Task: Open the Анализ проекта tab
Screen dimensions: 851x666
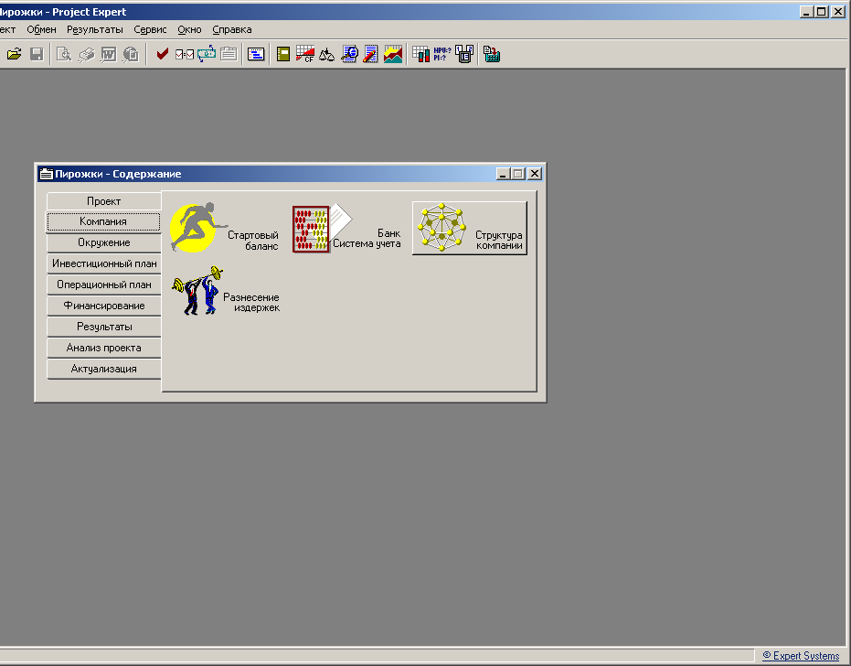Action: (103, 349)
